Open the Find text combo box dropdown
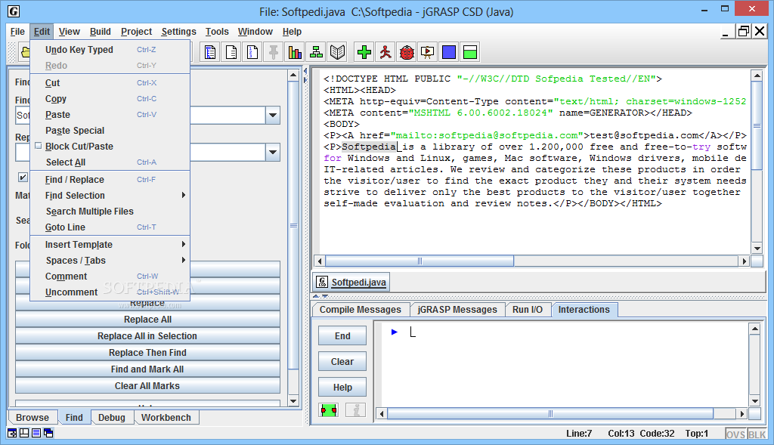This screenshot has height=445, width=774. (272, 116)
